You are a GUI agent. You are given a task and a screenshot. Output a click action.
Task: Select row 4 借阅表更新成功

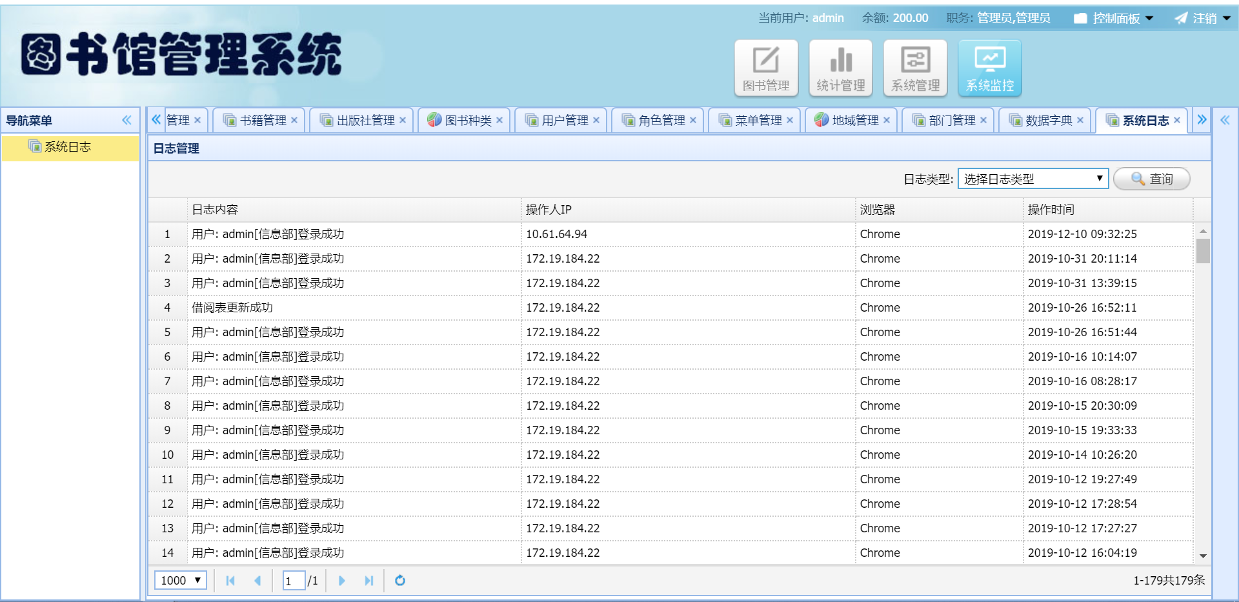[670, 308]
